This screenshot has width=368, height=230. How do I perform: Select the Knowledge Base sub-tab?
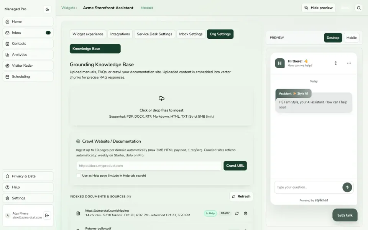95,49
